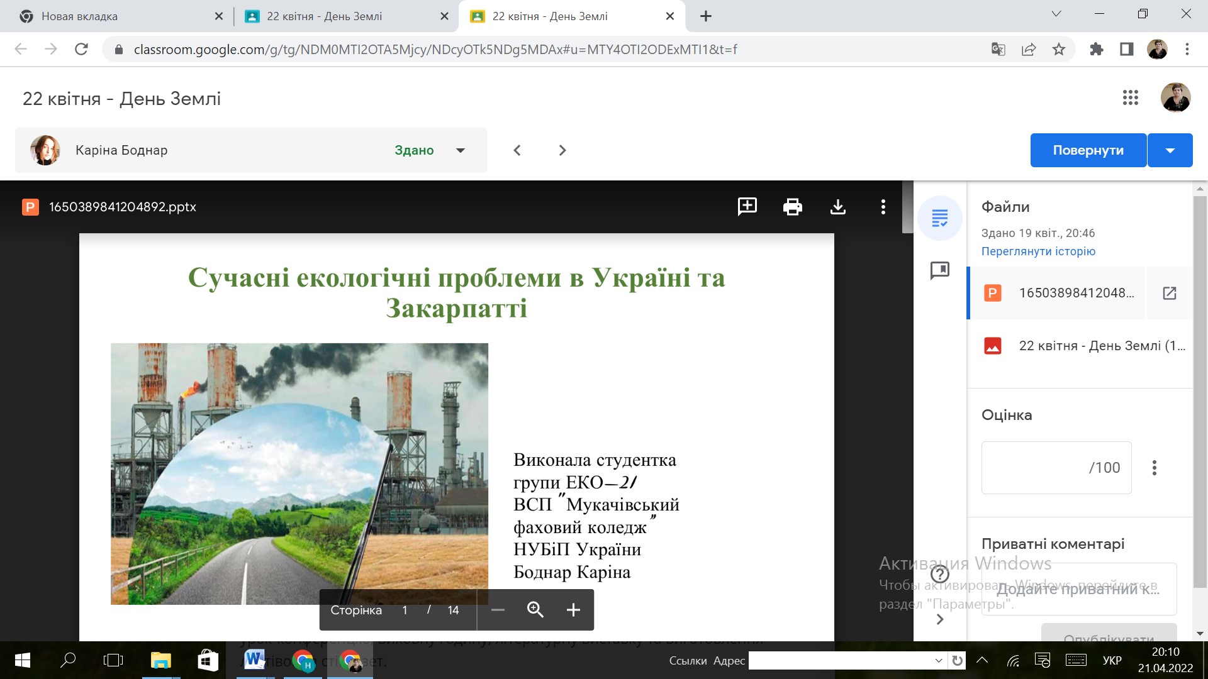Click the Опублікувати button
This screenshot has width=1208, height=679.
(x=1109, y=632)
